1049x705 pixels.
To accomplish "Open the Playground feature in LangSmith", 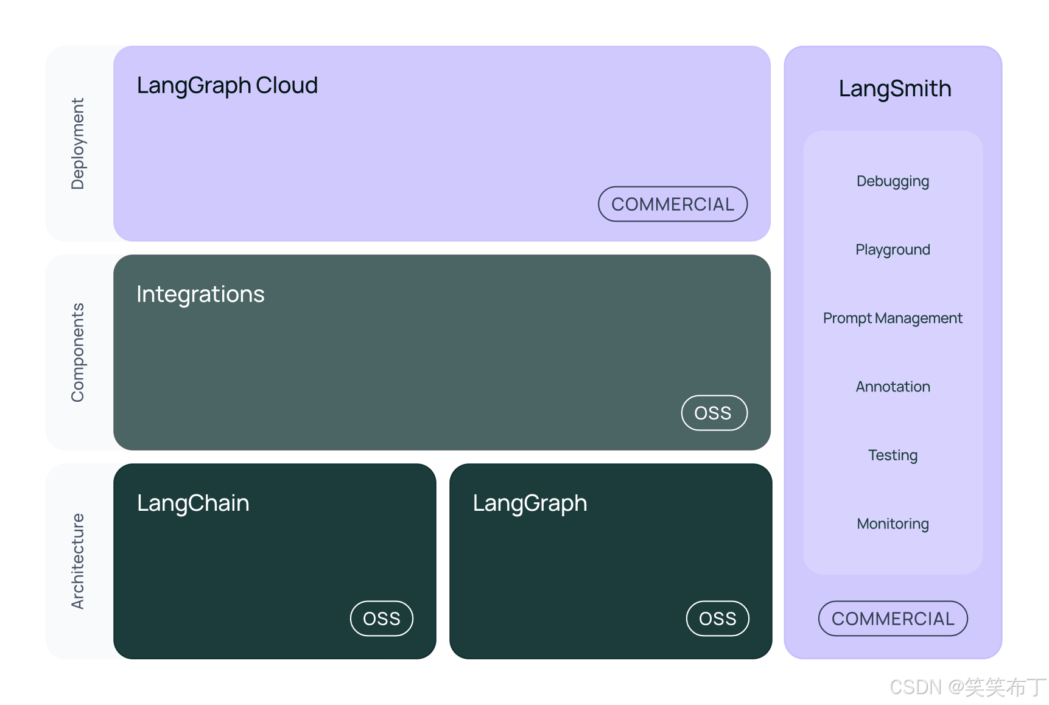I will point(892,249).
